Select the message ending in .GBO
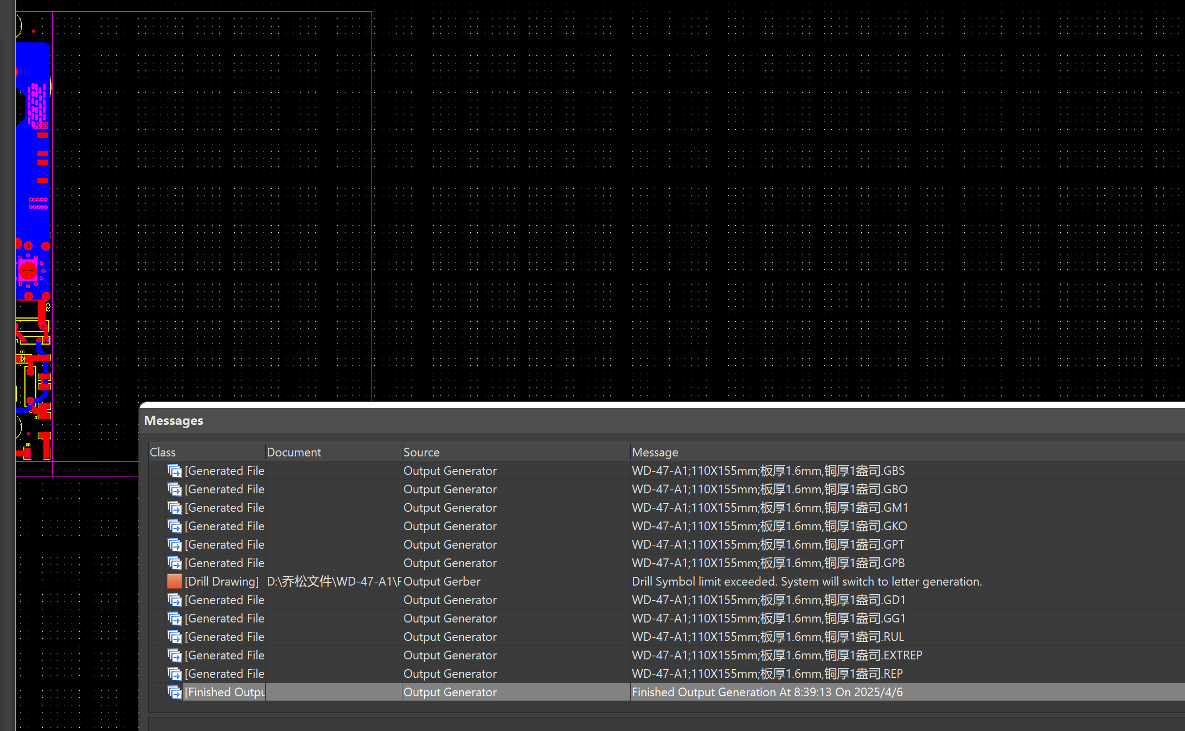 coord(770,490)
